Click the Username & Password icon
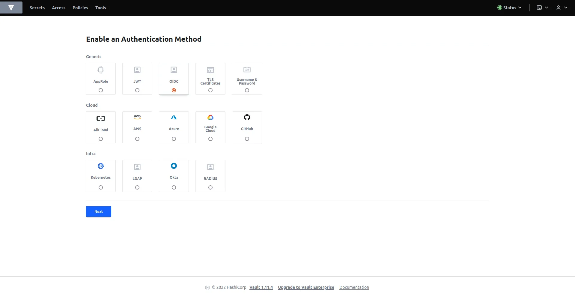 (247, 70)
